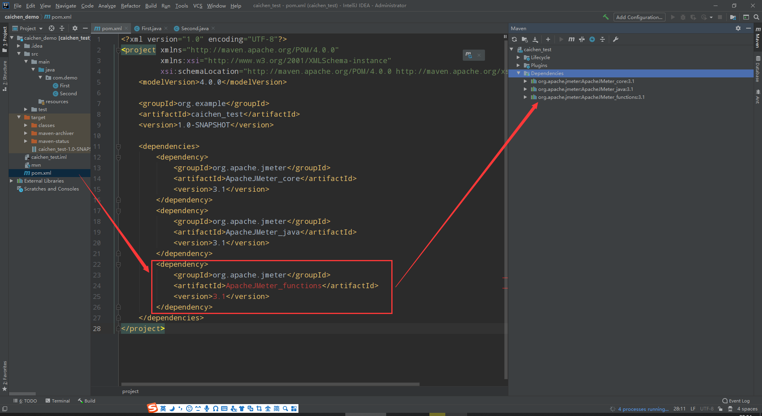The width and height of the screenshot is (762, 416).
Task: Add a Maven project with plus icon
Action: (x=548, y=39)
